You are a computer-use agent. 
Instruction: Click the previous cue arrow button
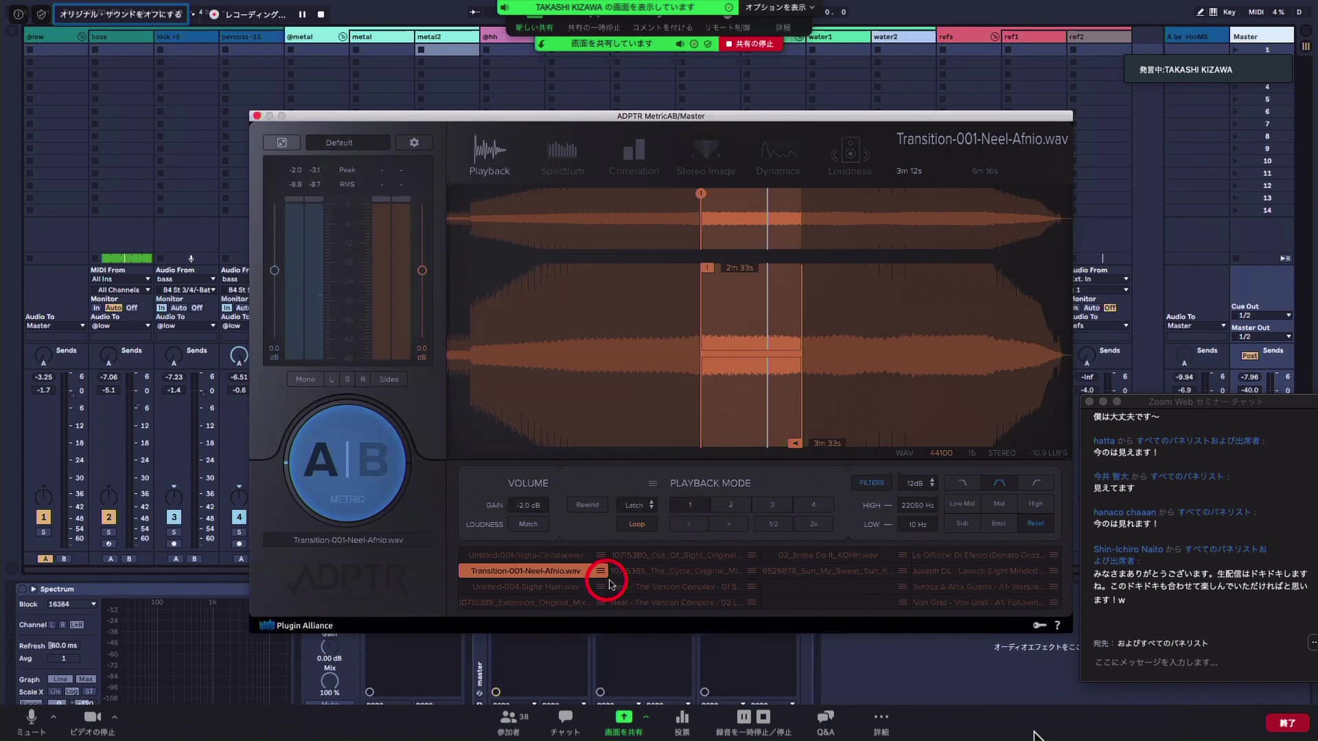pos(689,524)
